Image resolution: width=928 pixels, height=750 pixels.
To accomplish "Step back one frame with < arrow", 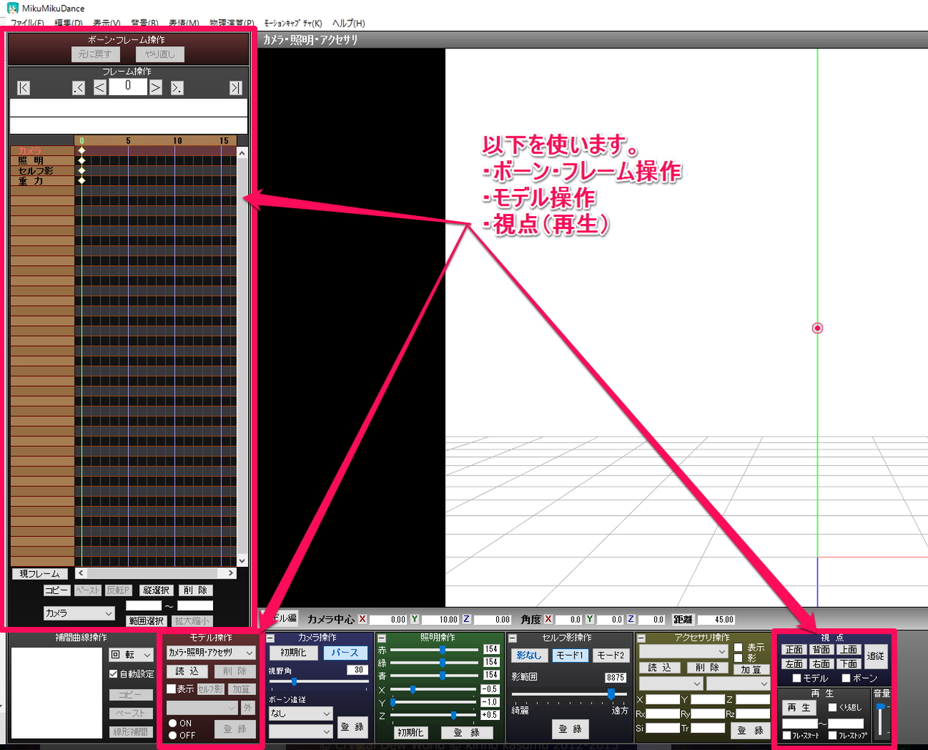I will click(x=100, y=87).
